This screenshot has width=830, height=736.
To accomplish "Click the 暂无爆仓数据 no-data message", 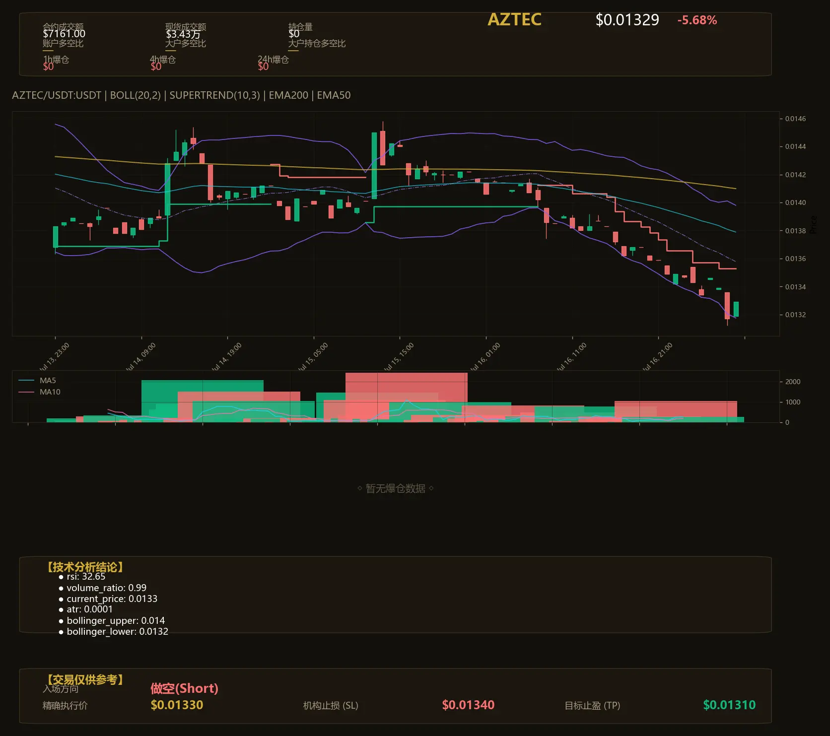I will pyautogui.click(x=396, y=488).
